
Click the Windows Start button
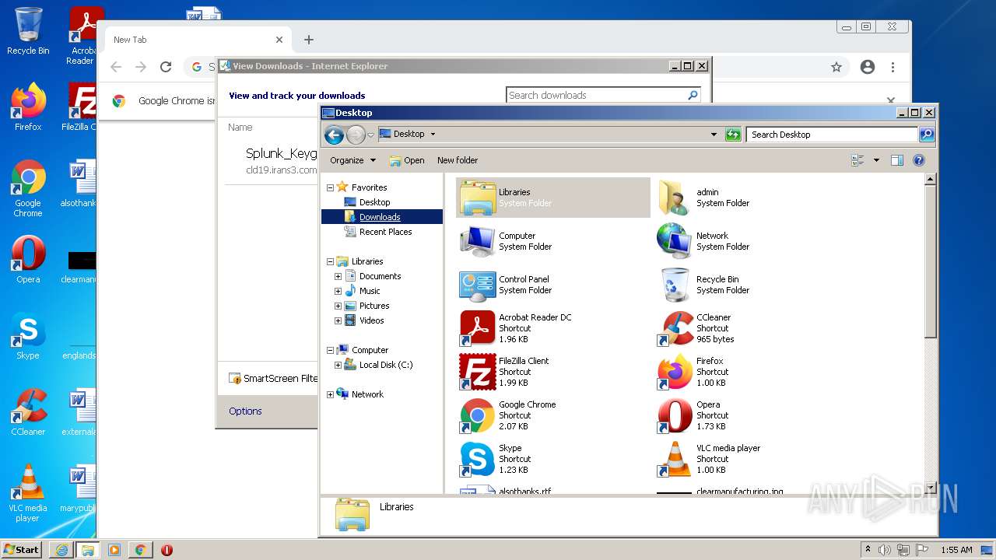[x=22, y=550]
